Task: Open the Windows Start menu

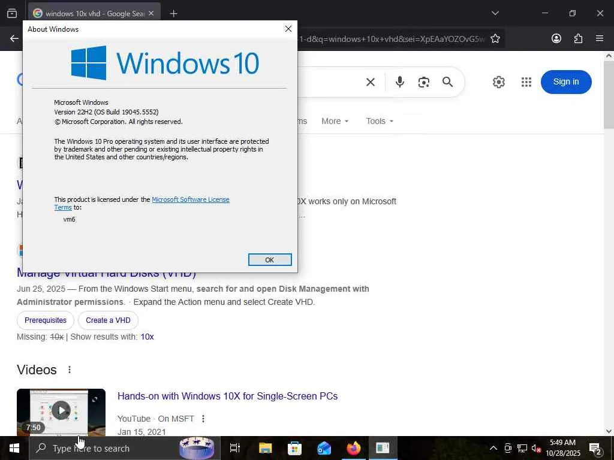Action: pyautogui.click(x=14, y=448)
